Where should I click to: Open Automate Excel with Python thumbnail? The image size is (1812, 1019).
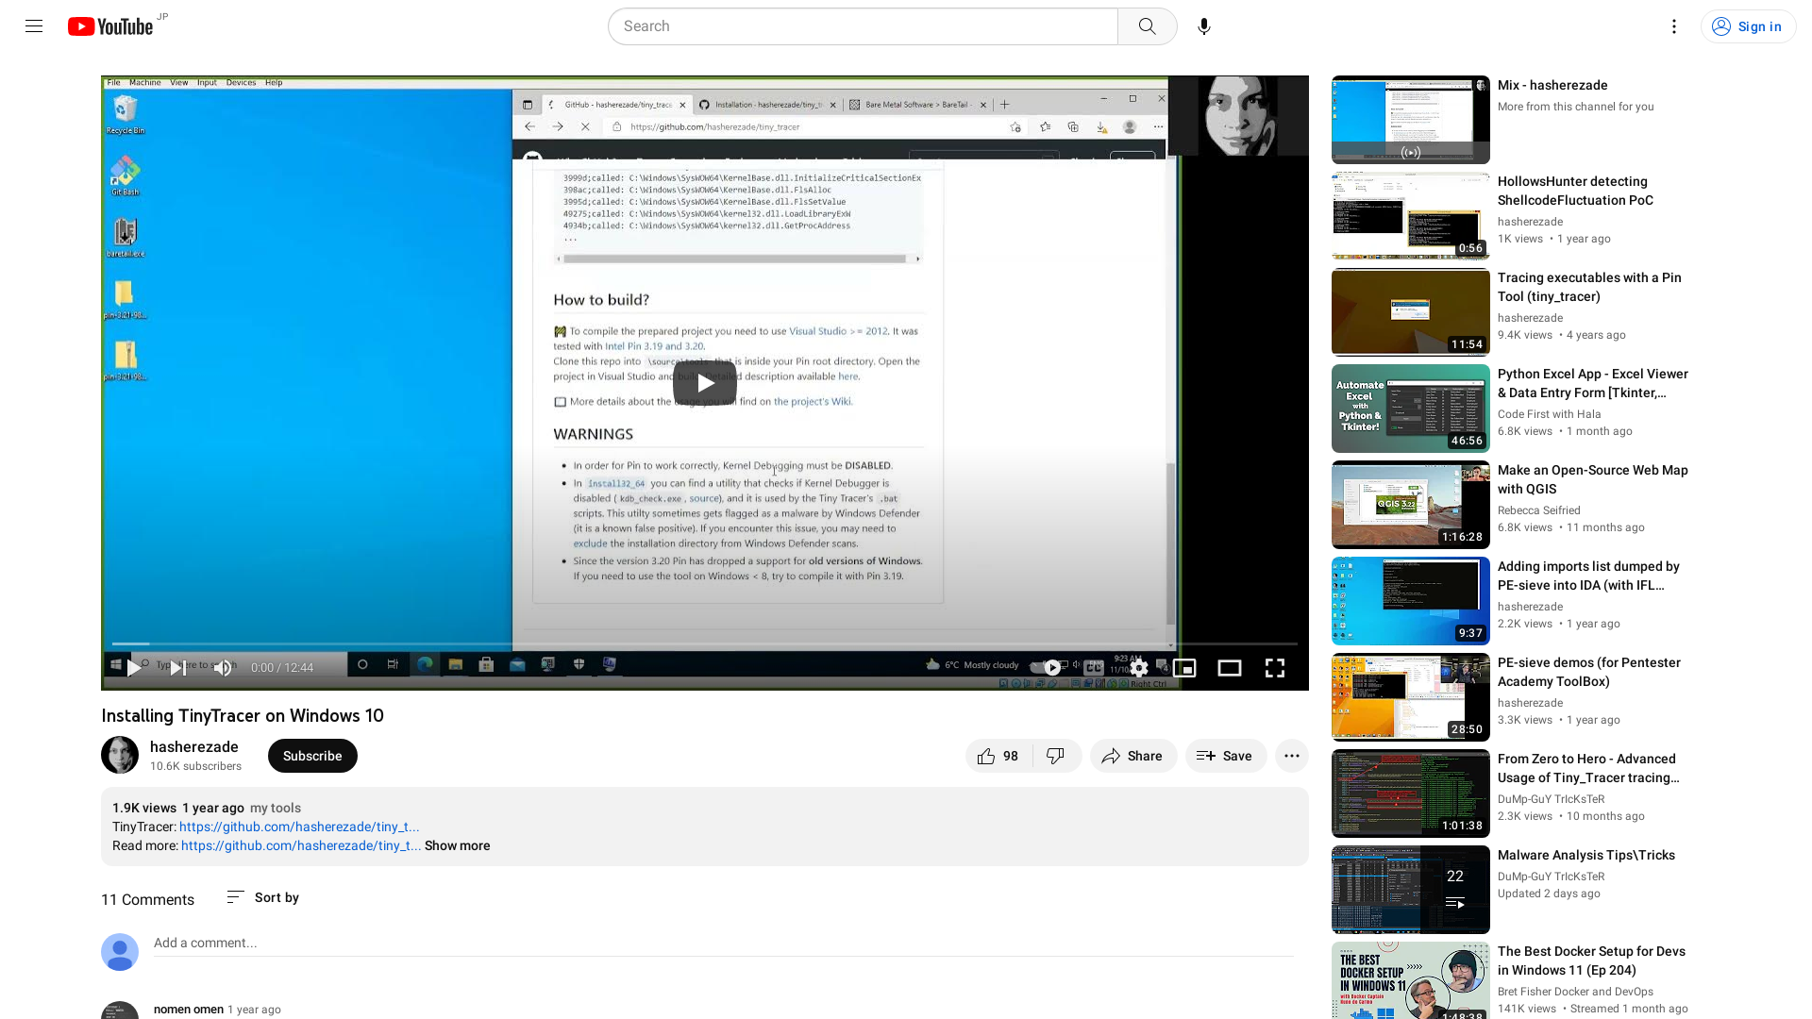pyautogui.click(x=1410, y=409)
